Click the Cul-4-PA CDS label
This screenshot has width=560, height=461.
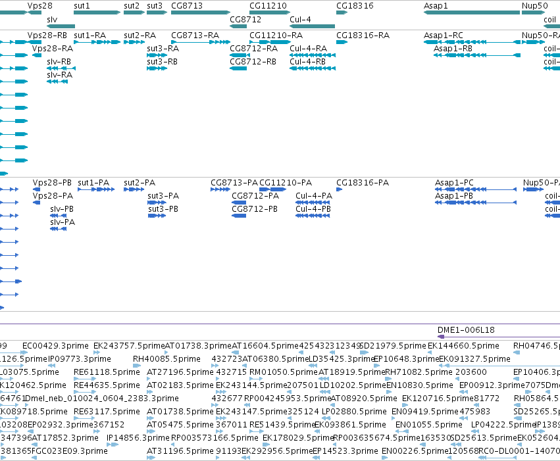click(x=314, y=196)
